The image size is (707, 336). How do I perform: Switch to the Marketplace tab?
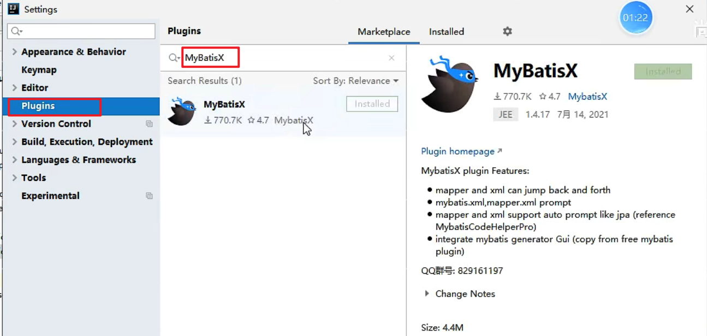(x=384, y=32)
